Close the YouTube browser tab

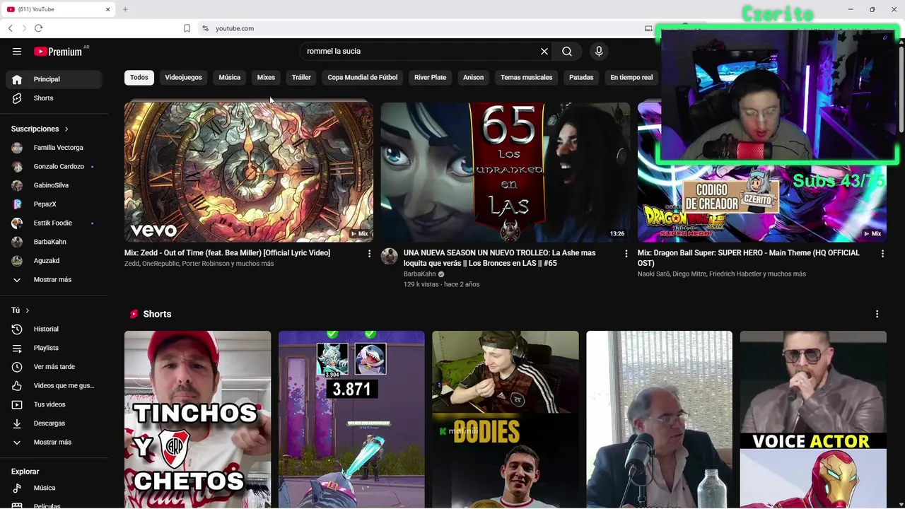click(x=107, y=9)
